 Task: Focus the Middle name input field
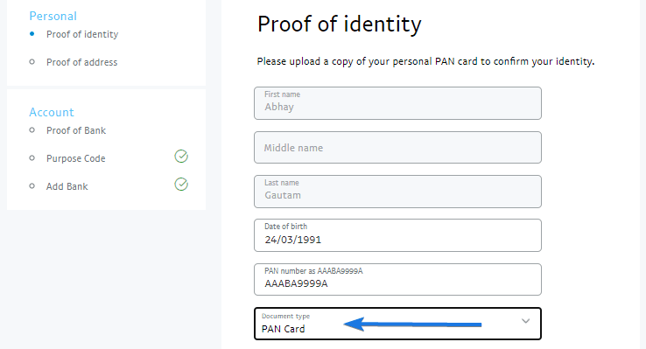point(397,147)
